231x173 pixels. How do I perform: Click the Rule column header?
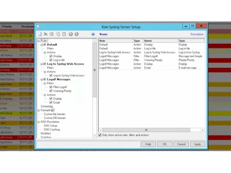(x=115, y=41)
